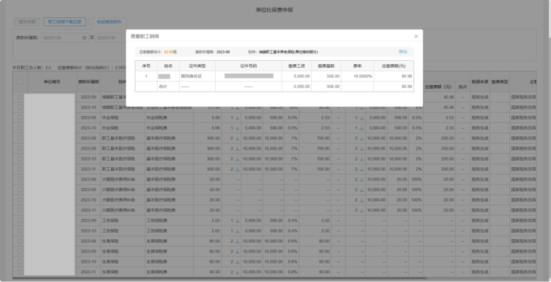Check the 2023-09 工伤保险 row checkbox
The height and width of the screenshot is (282, 551).
tap(20, 220)
